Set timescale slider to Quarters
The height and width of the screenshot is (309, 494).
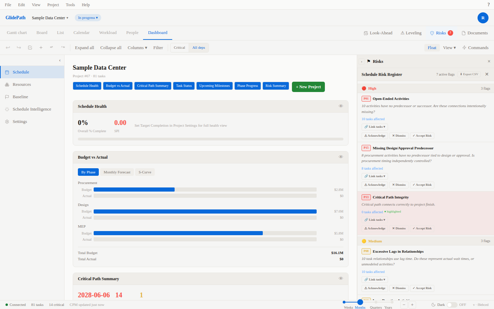tap(376, 302)
